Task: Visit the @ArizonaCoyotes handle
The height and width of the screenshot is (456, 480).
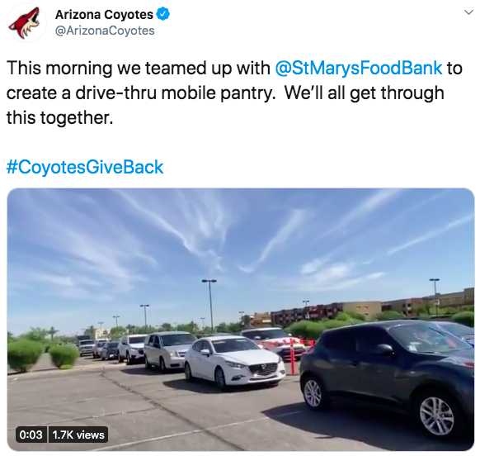Action: pyautogui.click(x=105, y=31)
